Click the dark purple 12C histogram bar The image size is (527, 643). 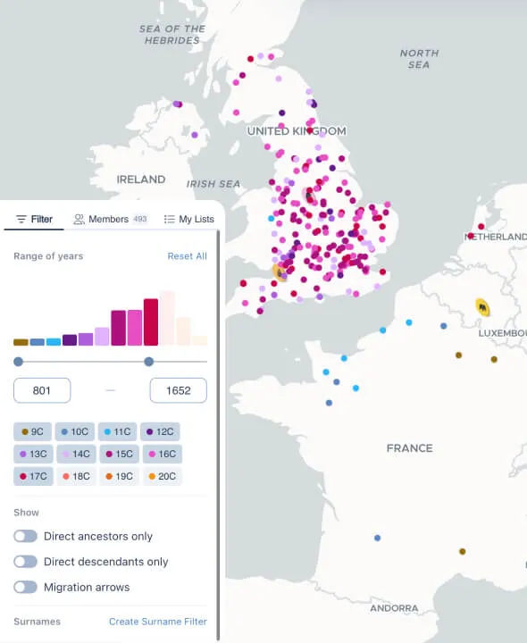point(70,340)
